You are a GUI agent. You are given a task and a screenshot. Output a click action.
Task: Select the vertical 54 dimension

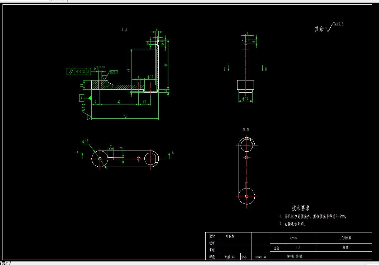166,65
